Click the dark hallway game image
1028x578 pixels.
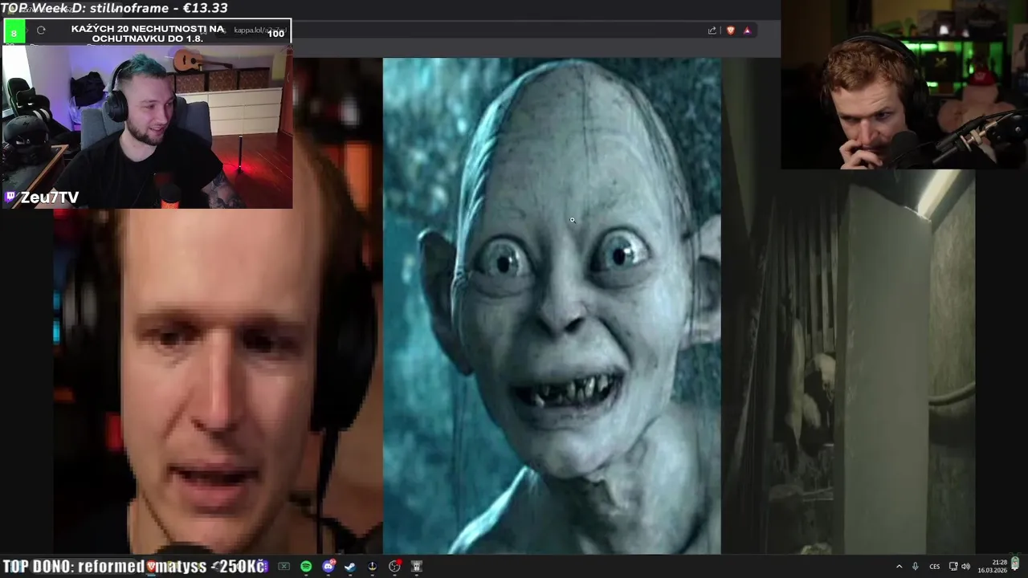click(x=849, y=361)
